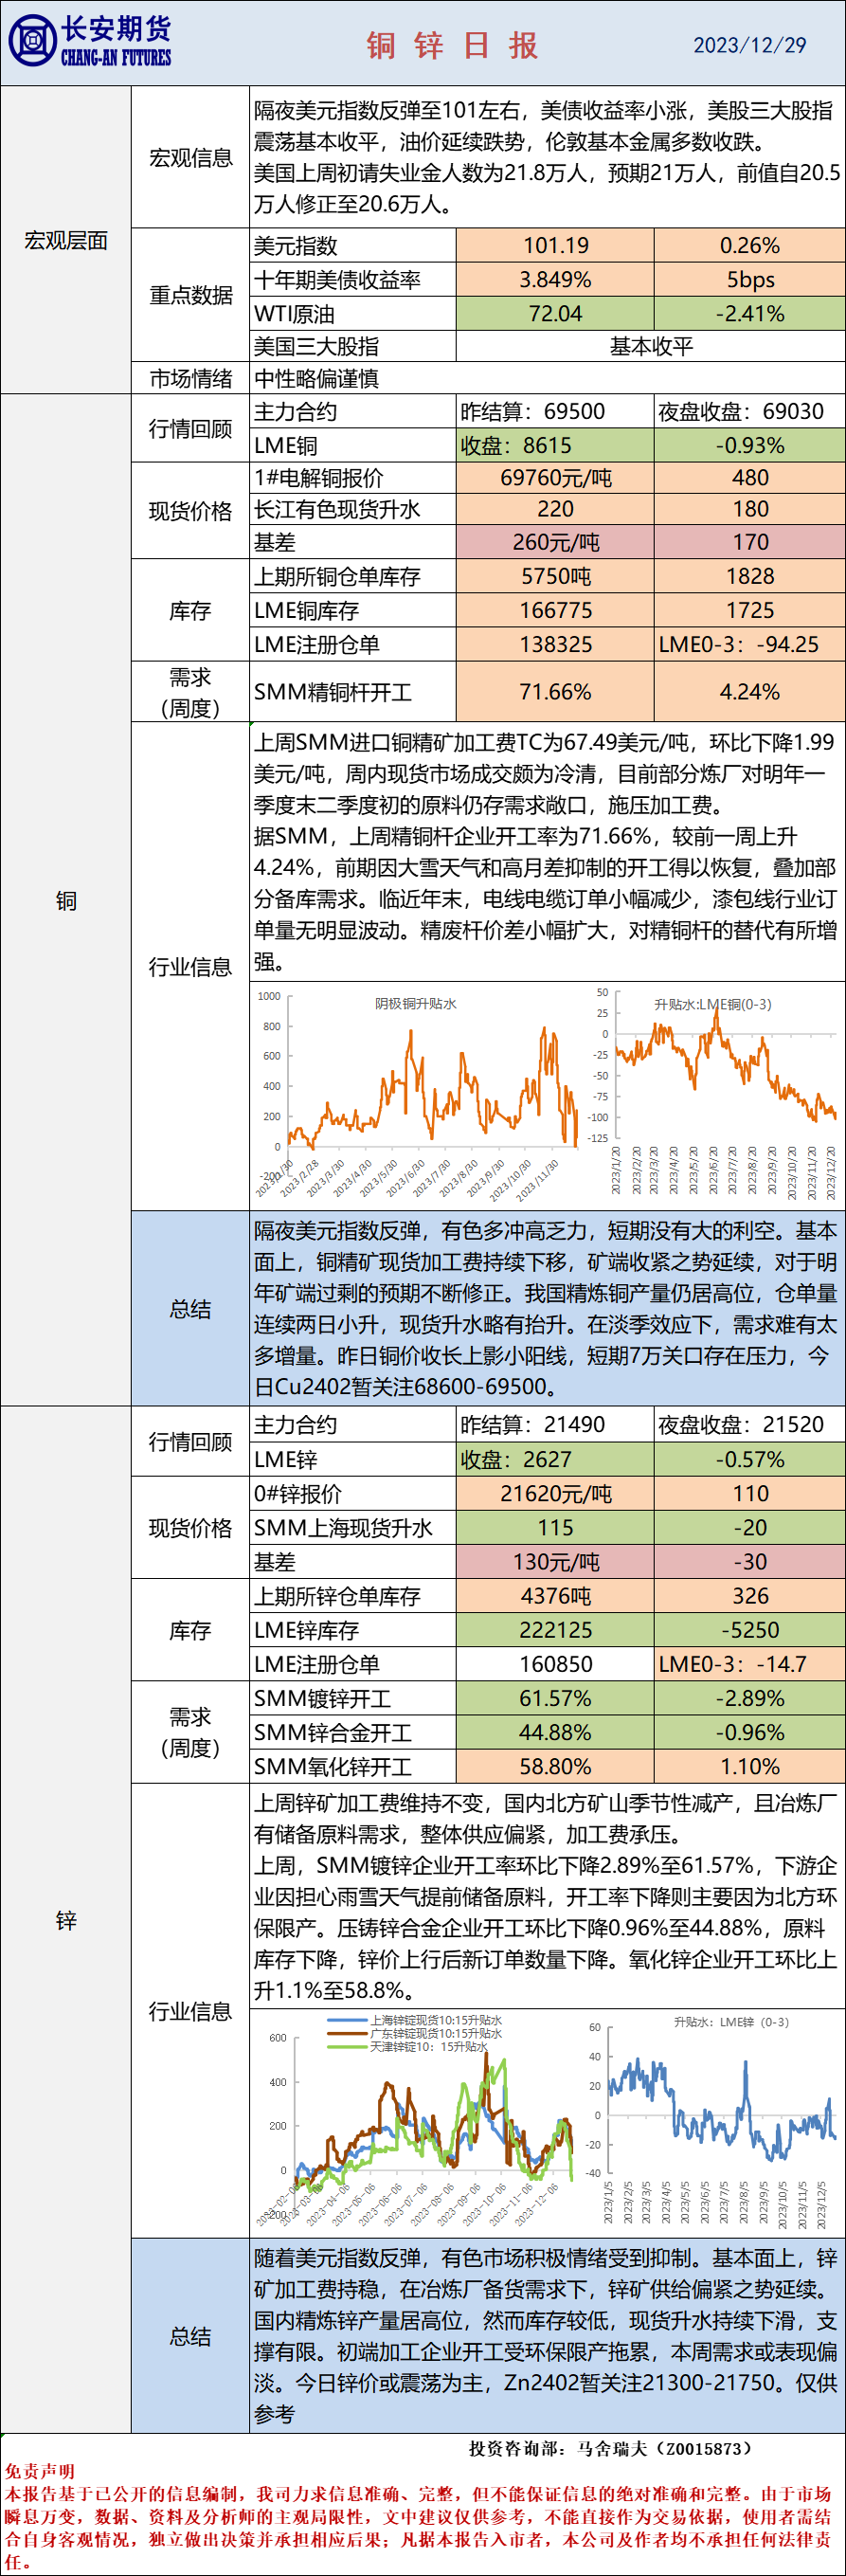
Task: Click the "-0.57%" change cell
Action: click(x=750, y=1459)
